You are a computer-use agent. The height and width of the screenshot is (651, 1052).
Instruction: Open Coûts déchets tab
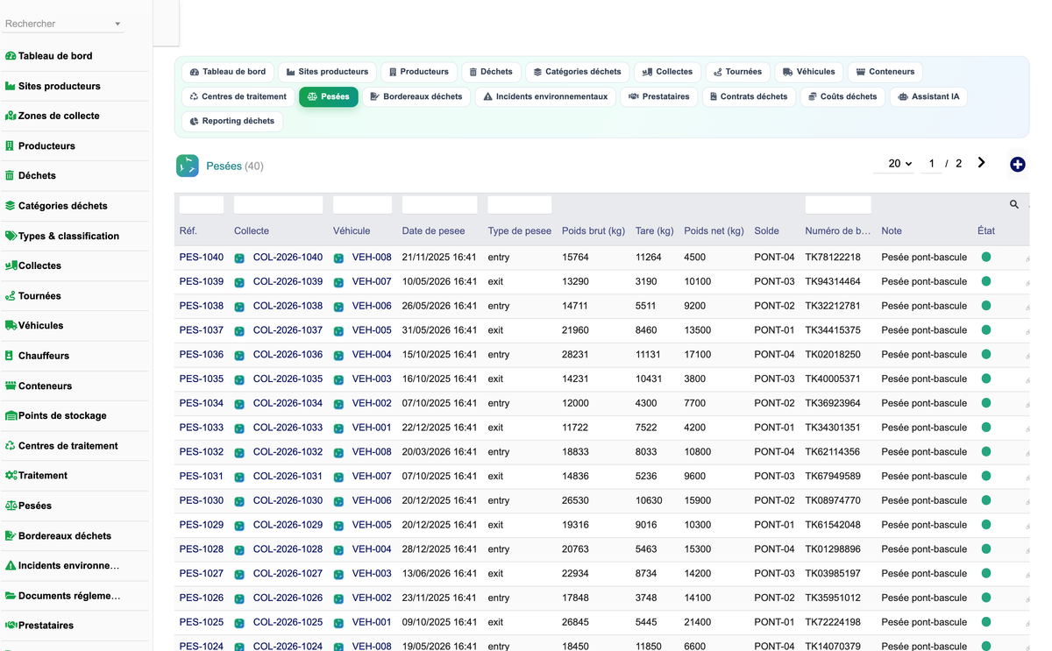point(842,96)
